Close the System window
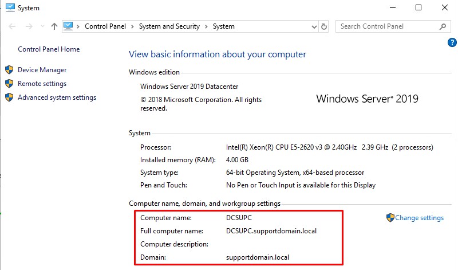Viewport: 458px width, 270px height. pyautogui.click(x=445, y=7)
